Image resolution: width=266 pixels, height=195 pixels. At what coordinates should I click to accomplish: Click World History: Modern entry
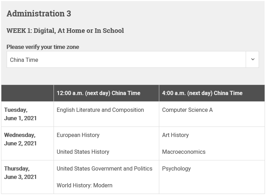point(84,185)
